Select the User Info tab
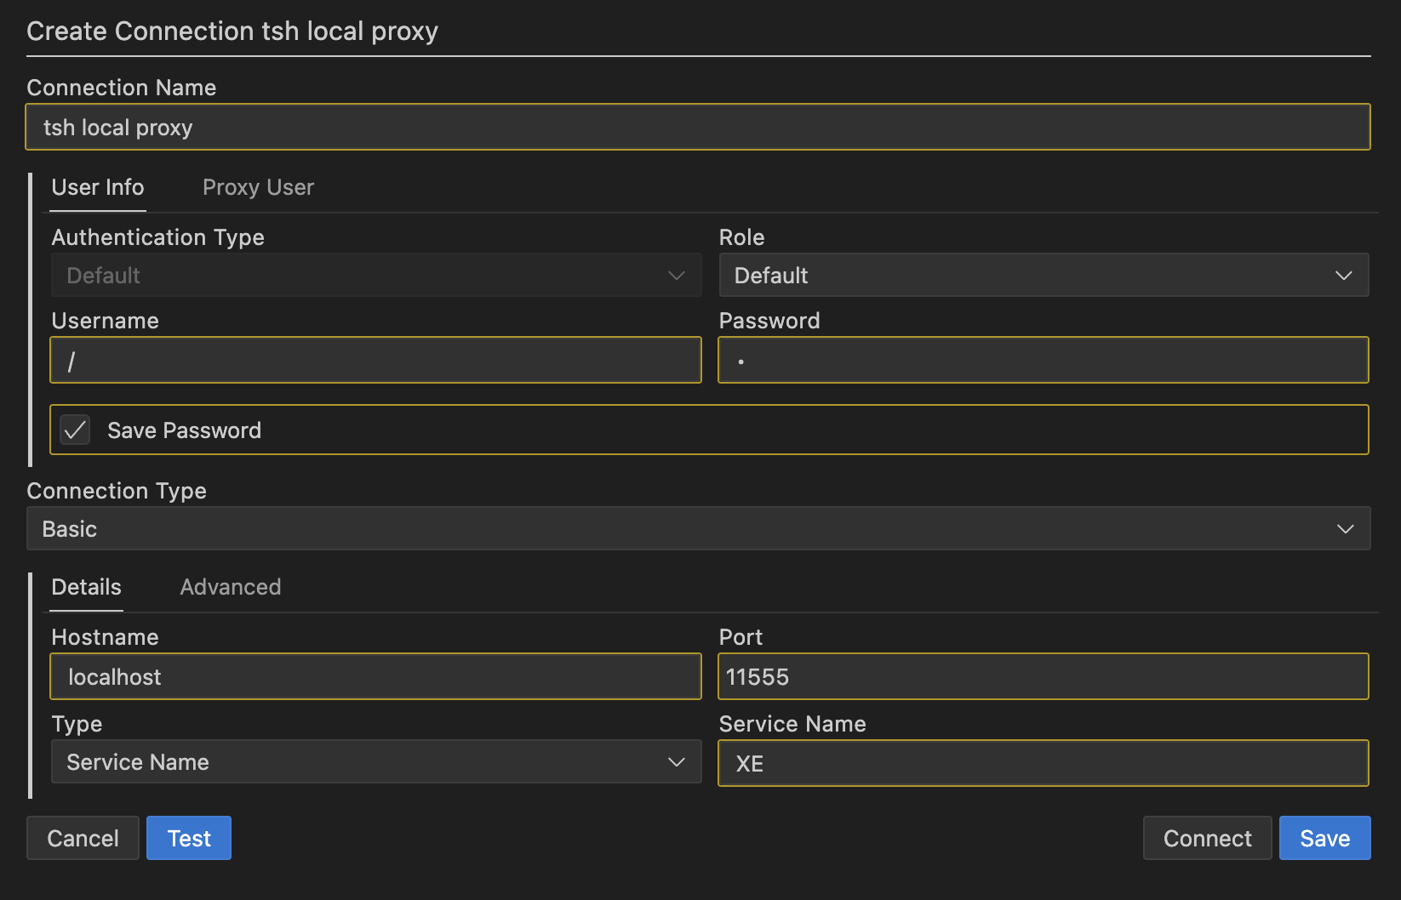This screenshot has width=1401, height=900. pos(97,187)
